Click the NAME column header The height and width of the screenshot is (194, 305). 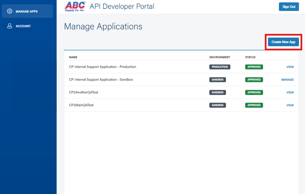(73, 57)
